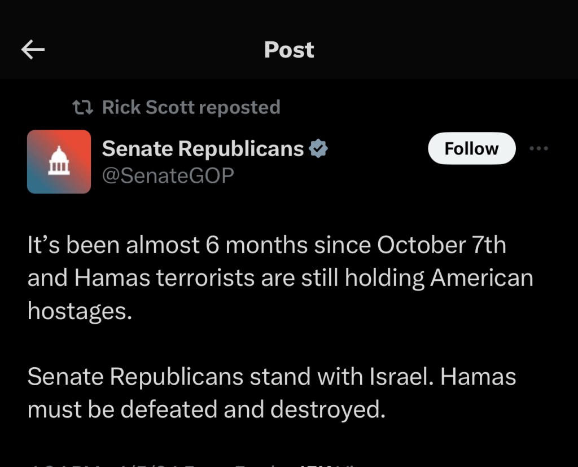Viewport: 578px width, 467px height.
Task: Follow the Senate Republicans account
Action: pos(471,148)
